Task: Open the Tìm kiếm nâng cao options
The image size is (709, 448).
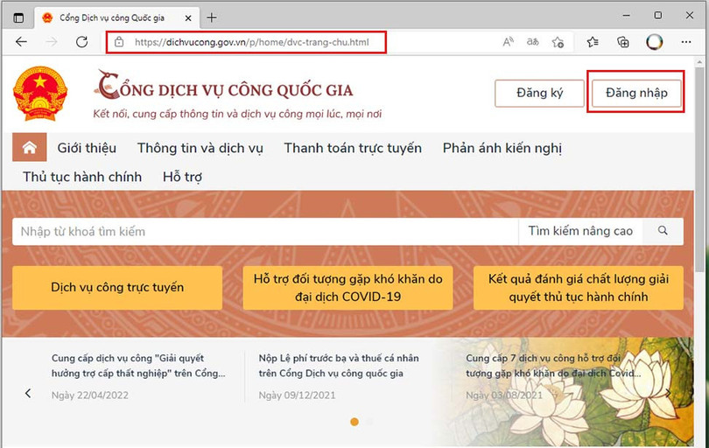Action: (x=579, y=231)
